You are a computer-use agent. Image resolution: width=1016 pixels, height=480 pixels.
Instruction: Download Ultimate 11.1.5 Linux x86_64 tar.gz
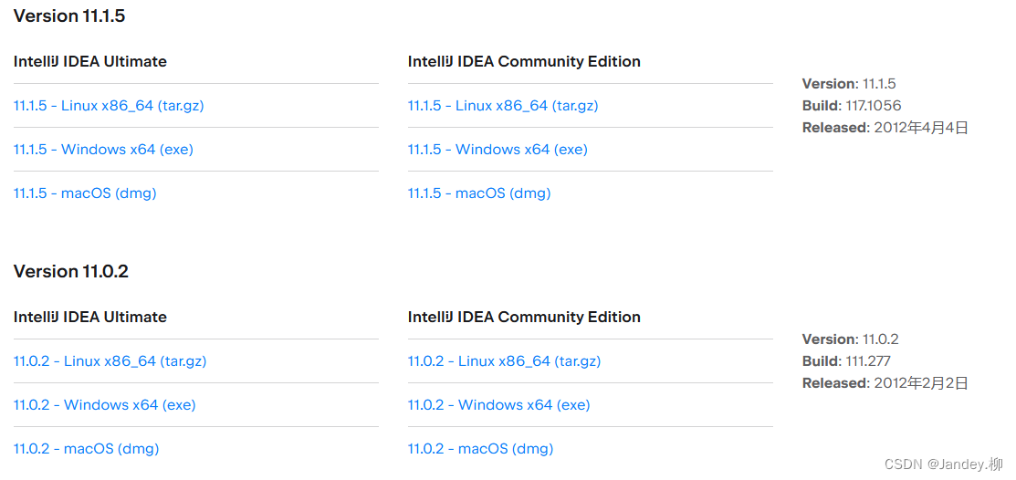[109, 106]
